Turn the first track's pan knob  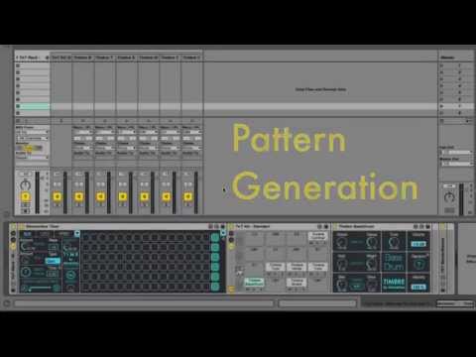click(26, 184)
